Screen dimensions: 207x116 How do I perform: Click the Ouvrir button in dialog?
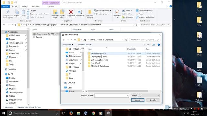pyautogui.click(x=137, y=100)
